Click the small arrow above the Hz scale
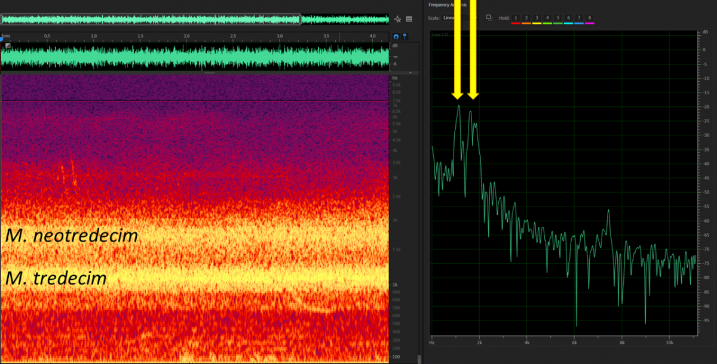This screenshot has height=364, width=717. [412, 72]
